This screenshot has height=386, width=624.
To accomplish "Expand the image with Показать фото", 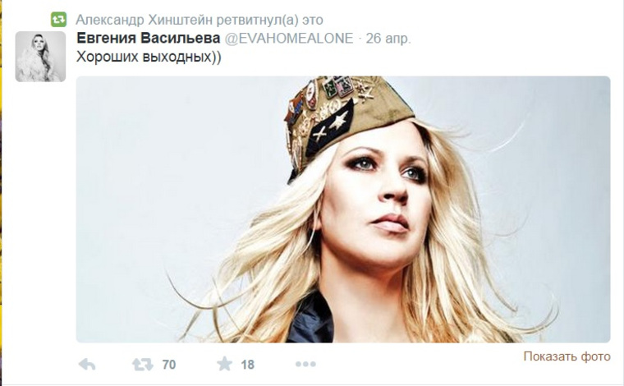I will pos(567,356).
